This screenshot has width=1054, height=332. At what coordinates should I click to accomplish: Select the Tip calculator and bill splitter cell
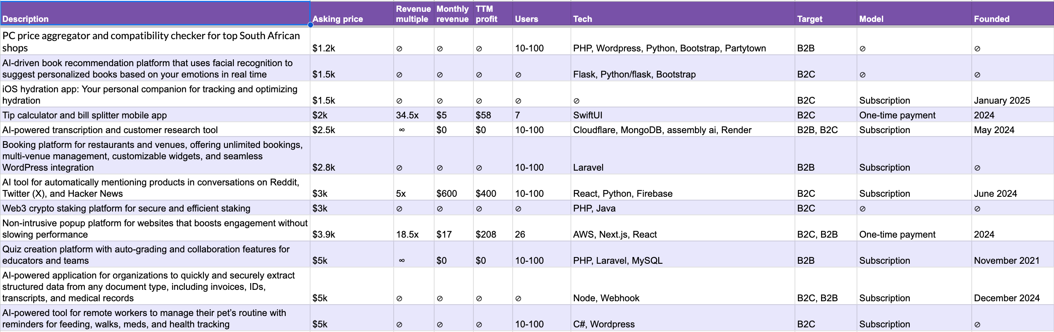point(155,115)
